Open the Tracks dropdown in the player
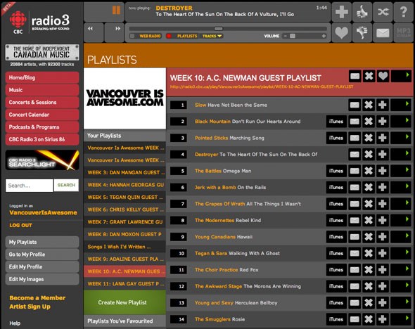This screenshot has height=329, width=415. [x=212, y=36]
